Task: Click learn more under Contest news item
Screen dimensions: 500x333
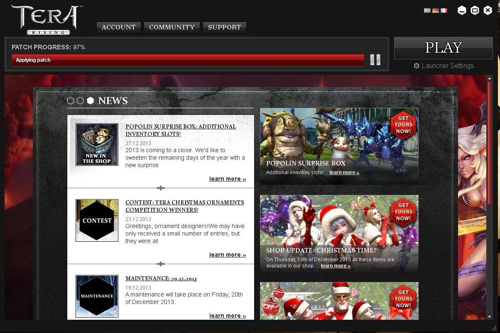Action: [x=228, y=255]
